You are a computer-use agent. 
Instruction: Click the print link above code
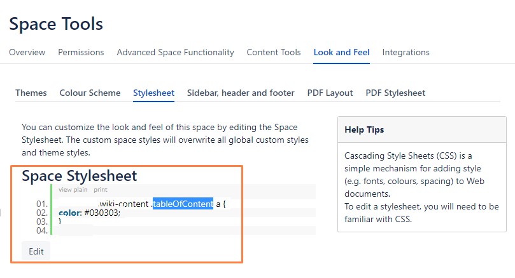tap(101, 190)
